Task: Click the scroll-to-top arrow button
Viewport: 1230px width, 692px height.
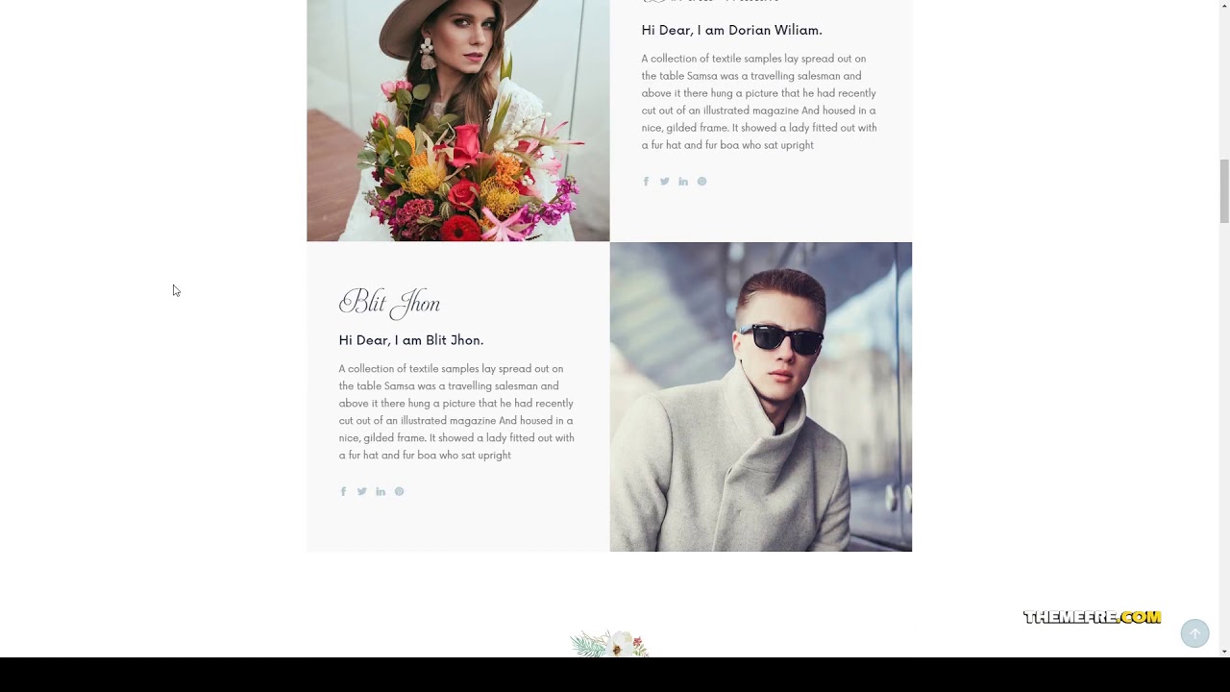Action: pyautogui.click(x=1194, y=633)
